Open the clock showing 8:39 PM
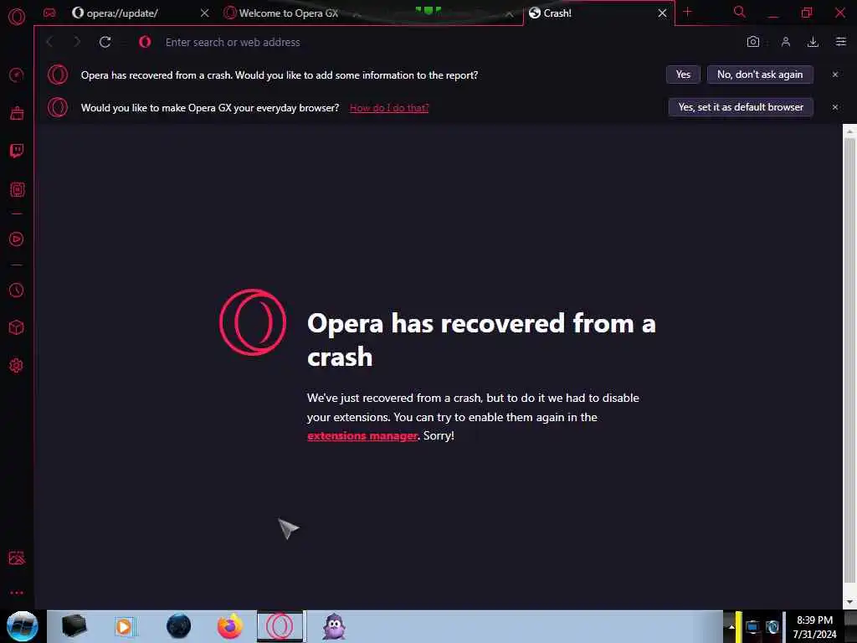Viewport: 857px width, 643px height. coord(814,627)
